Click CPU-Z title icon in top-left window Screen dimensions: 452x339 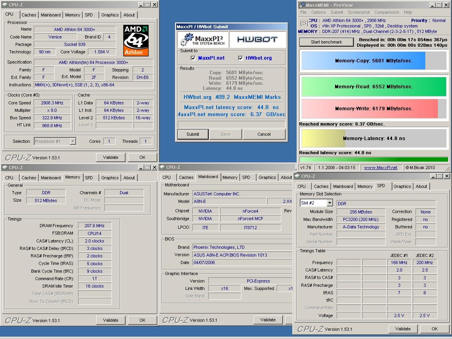point(5,5)
